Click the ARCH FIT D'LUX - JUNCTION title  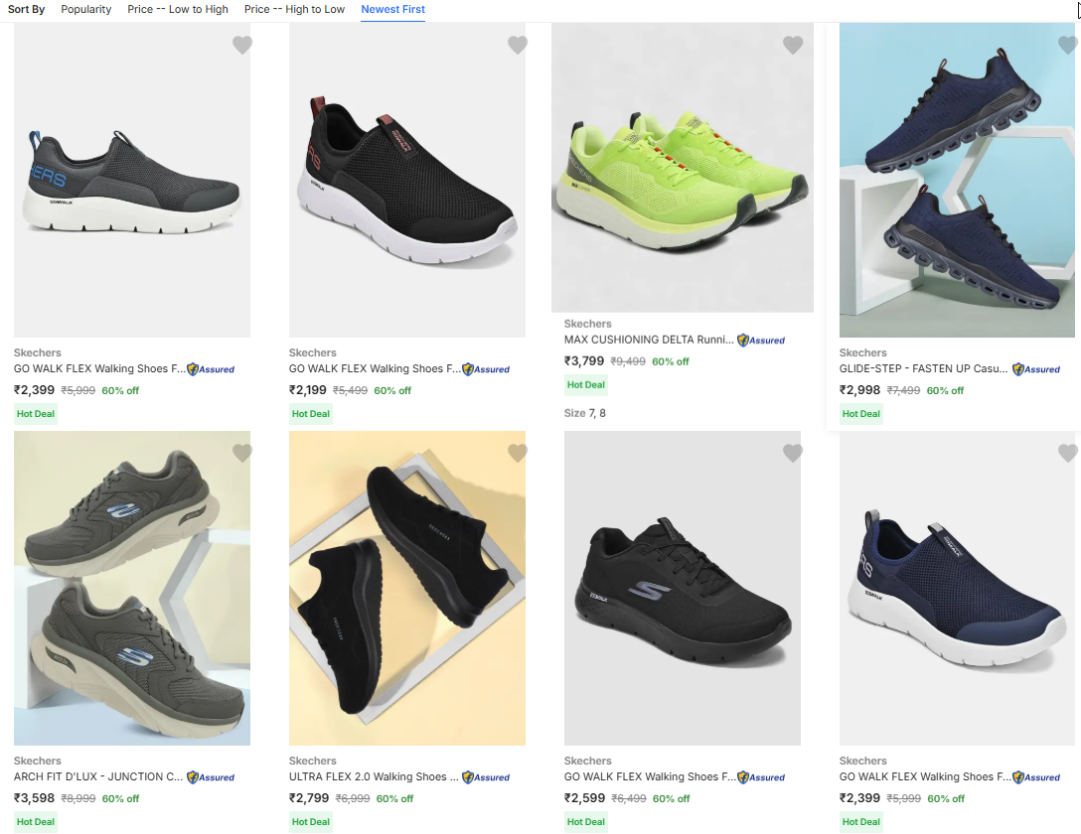coord(98,776)
